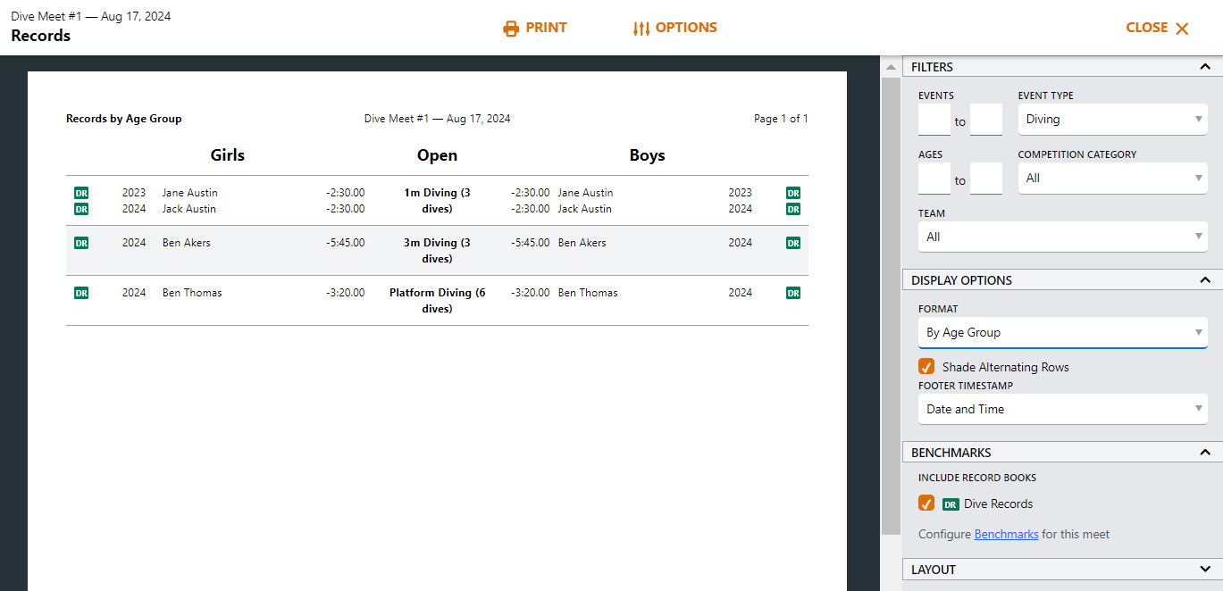The width and height of the screenshot is (1223, 591).
Task: Click DR badge beside Dive Records checkbox
Action: tap(951, 504)
